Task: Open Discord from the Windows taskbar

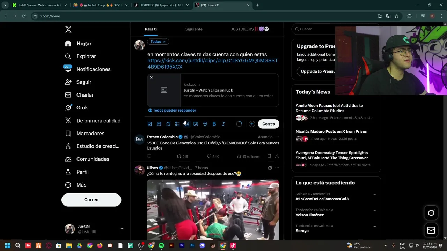Action: click(x=202, y=245)
